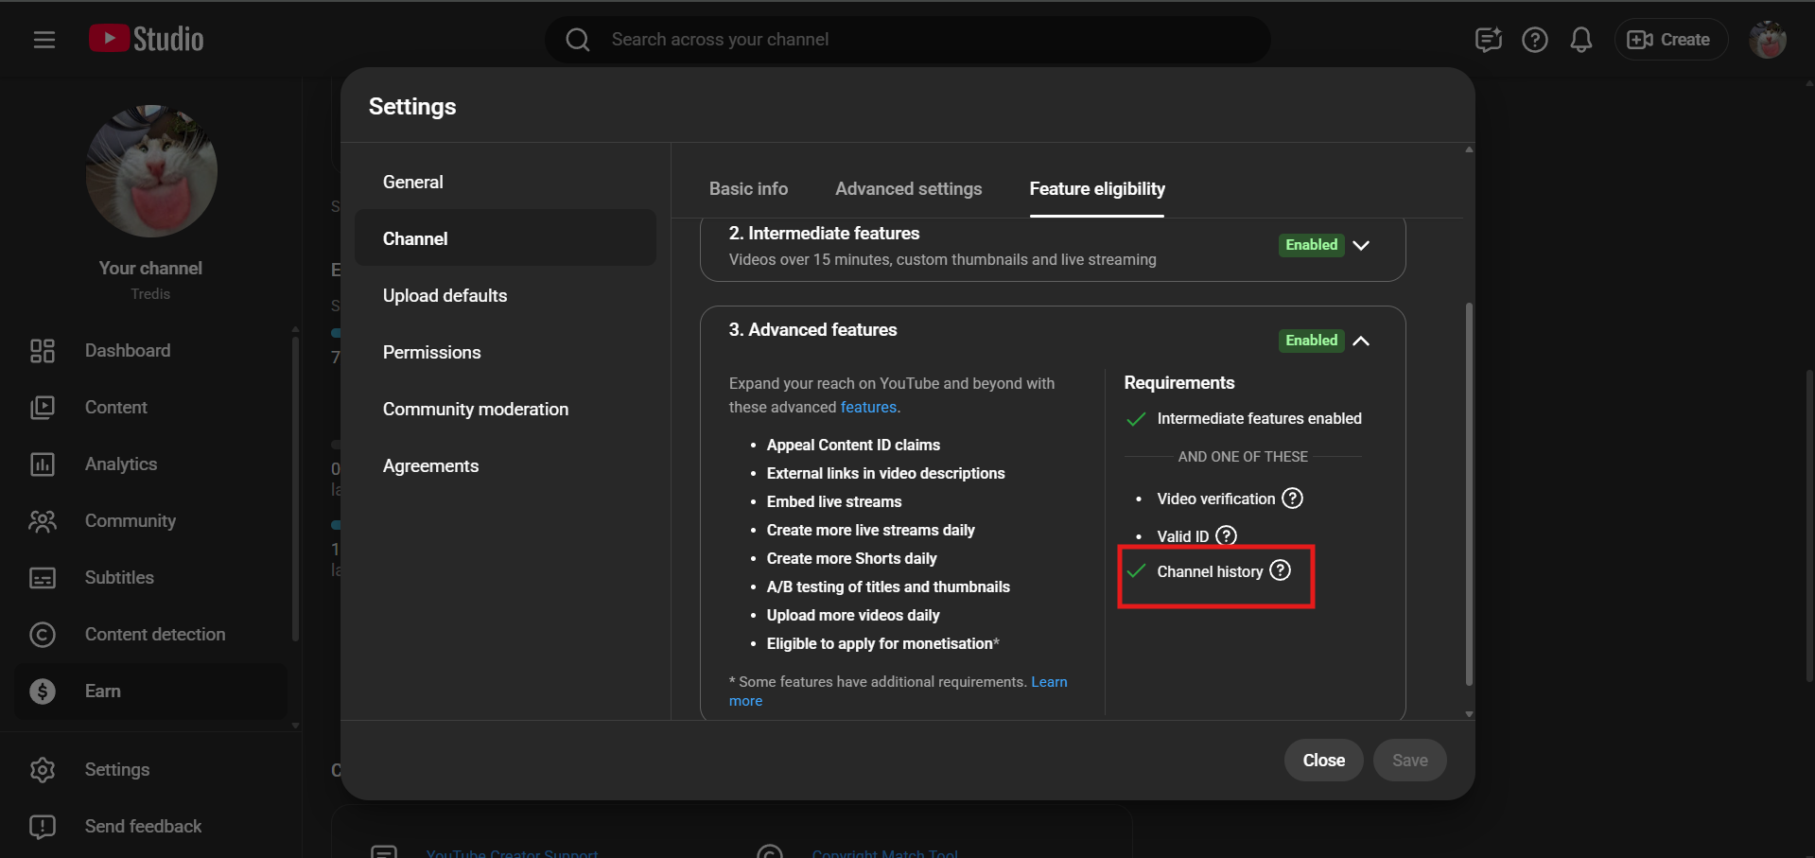Click the Channel history help icon

click(1280, 570)
